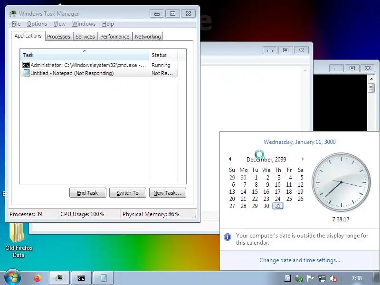Click cmd window scroll up arrow
The image size is (380, 285).
371,79
